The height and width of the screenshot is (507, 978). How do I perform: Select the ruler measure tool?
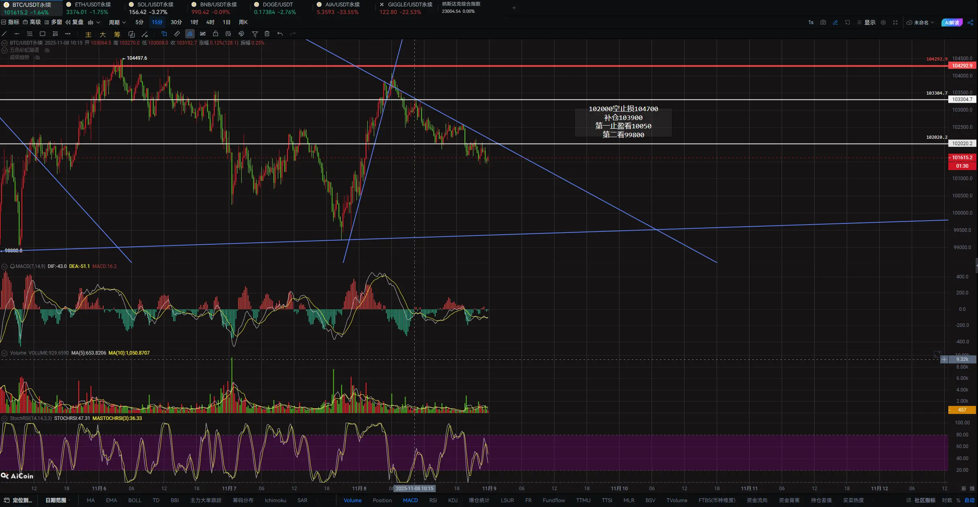point(177,34)
